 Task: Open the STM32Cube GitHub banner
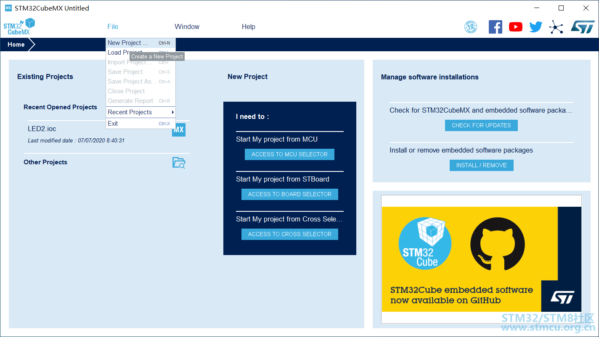[x=481, y=259]
